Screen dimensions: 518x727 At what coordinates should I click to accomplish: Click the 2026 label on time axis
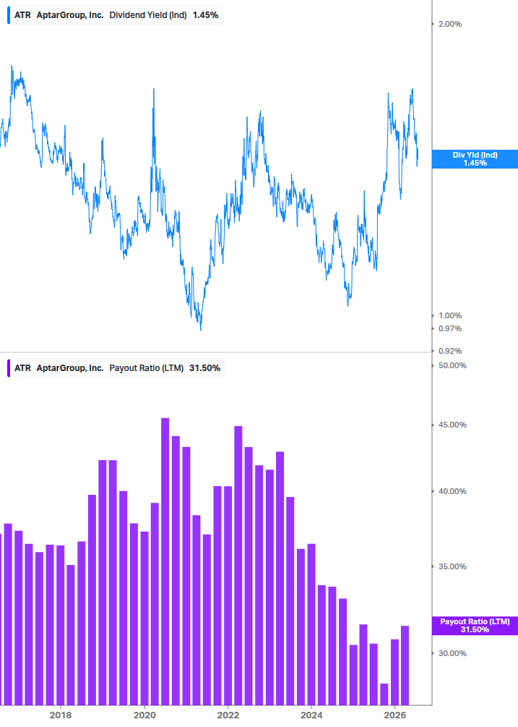click(x=395, y=715)
